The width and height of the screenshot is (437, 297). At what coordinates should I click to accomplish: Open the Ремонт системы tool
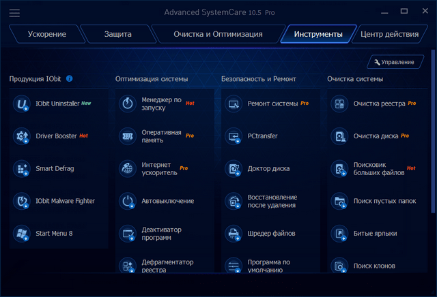(272, 104)
